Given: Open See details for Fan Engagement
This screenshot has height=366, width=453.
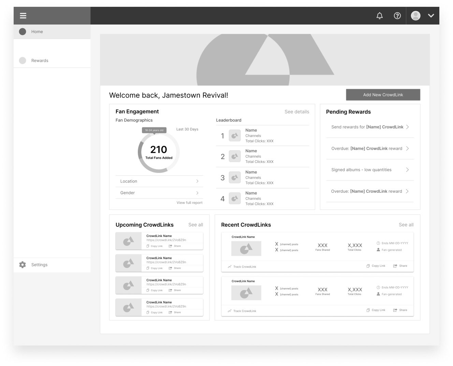Looking at the screenshot, I should (x=297, y=112).
